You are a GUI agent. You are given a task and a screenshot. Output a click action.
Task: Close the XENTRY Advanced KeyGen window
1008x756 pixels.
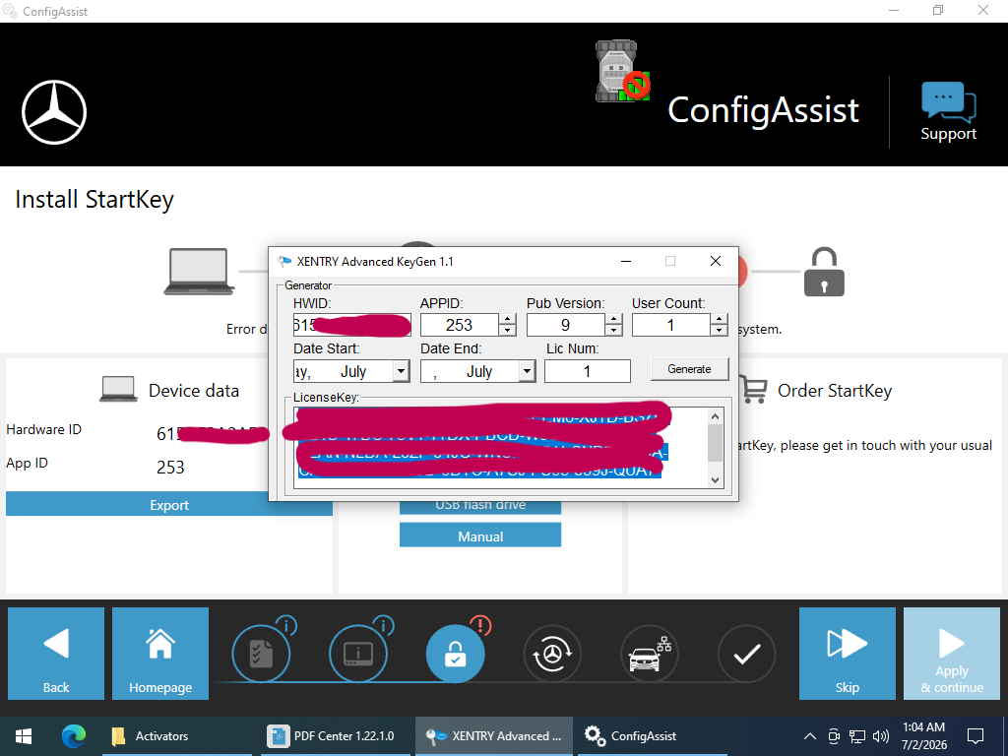pos(716,261)
